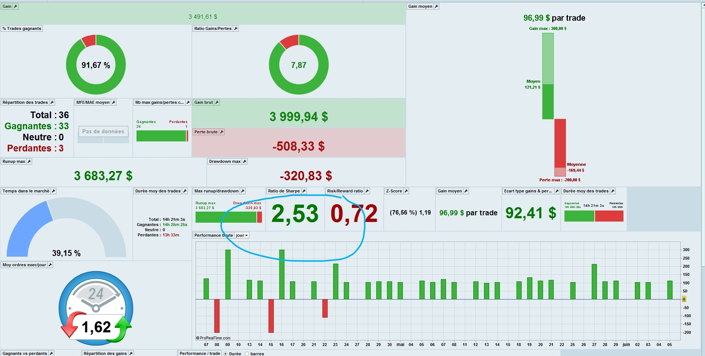Configure MFE/MAE moyen via its wrench
Screen dimensions: 705x356
(x=114, y=102)
